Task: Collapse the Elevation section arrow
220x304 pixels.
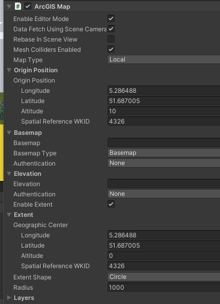Action: pos(9,173)
